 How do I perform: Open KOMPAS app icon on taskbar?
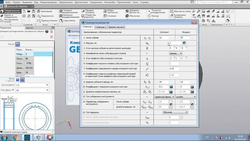coord(27,137)
